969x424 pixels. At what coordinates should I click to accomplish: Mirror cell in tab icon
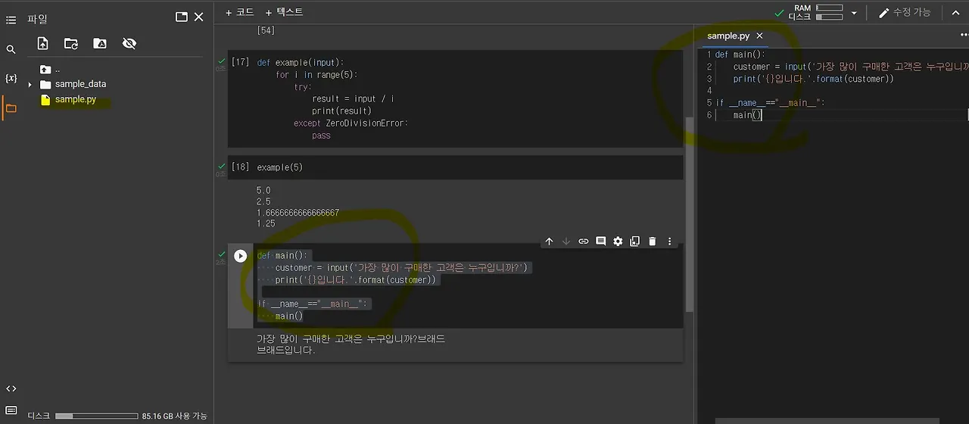[x=635, y=242]
